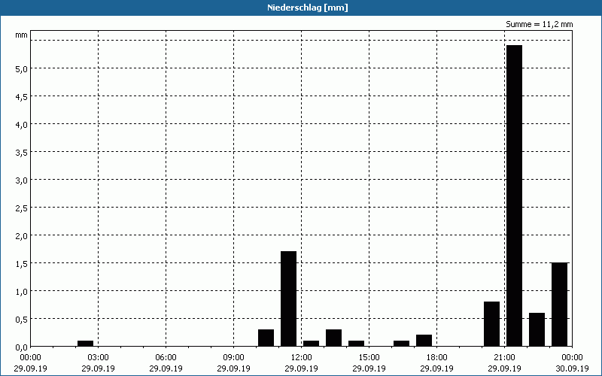Click the 21:00 time label
The width and height of the screenshot is (602, 376).
(504, 358)
